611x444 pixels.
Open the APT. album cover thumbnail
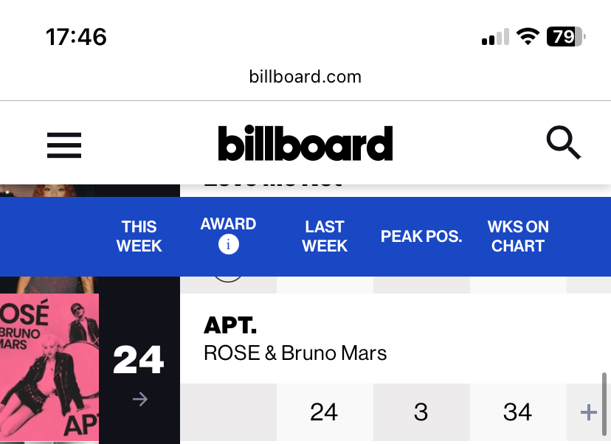click(x=49, y=367)
